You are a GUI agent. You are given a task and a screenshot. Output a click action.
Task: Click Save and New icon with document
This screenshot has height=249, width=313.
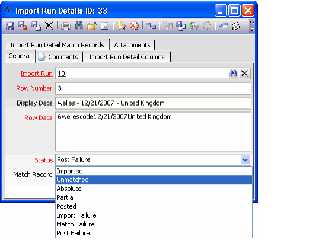36,26
